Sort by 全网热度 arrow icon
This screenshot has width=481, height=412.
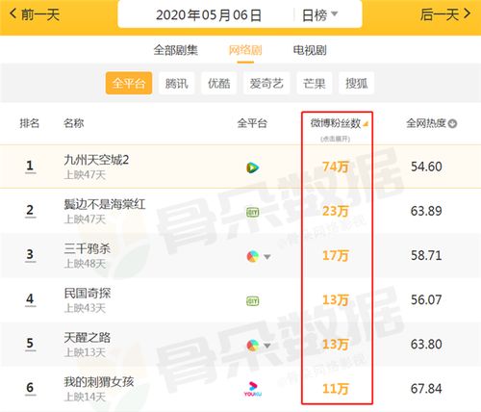click(x=452, y=123)
